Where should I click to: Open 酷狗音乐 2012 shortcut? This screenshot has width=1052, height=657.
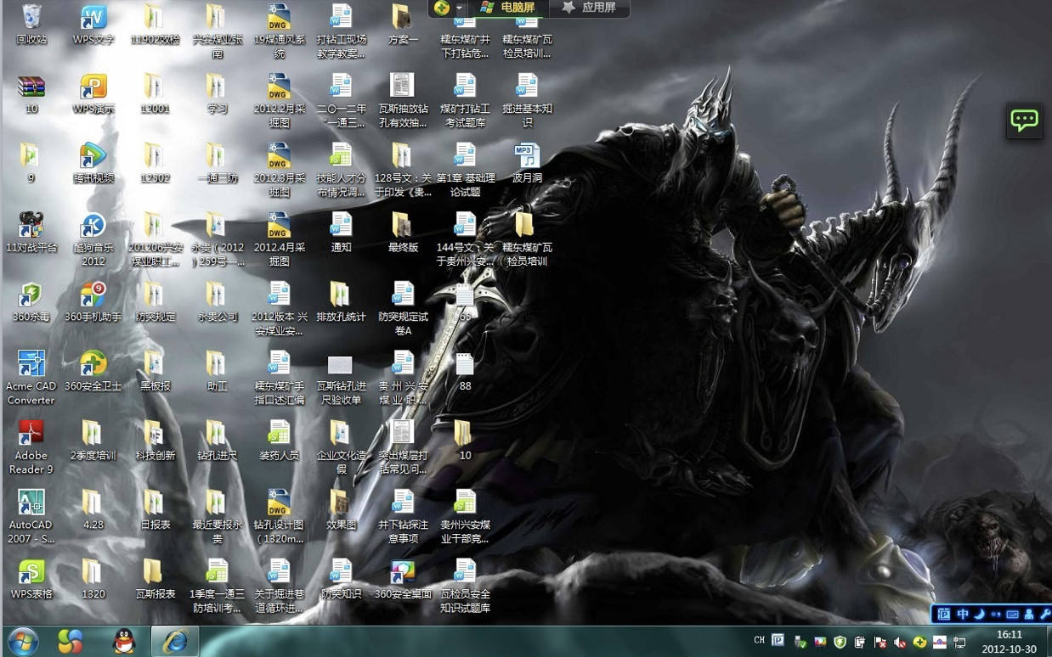pos(93,226)
